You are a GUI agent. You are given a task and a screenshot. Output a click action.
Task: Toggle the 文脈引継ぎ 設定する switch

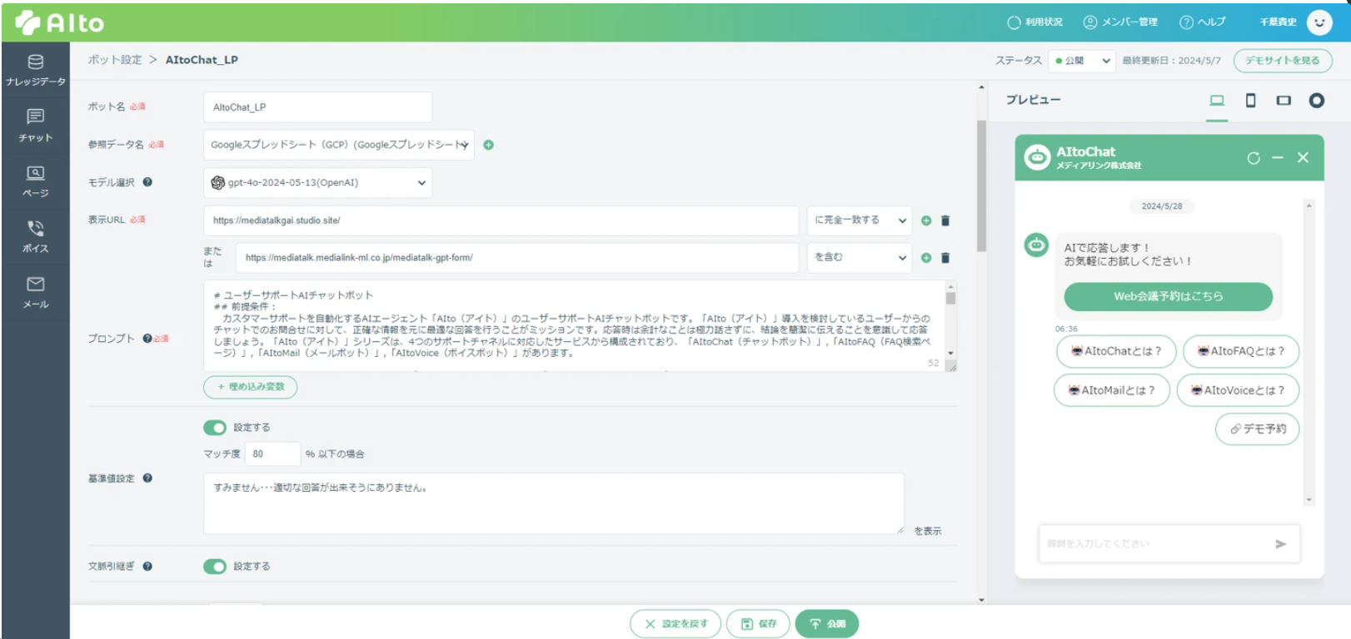[x=215, y=567]
